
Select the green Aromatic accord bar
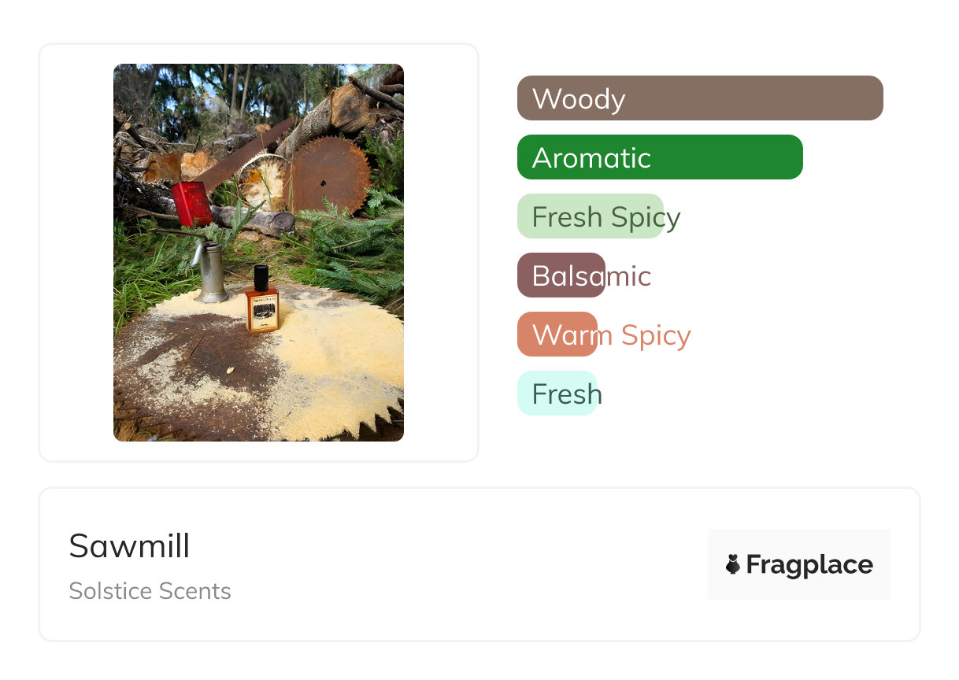(x=660, y=157)
